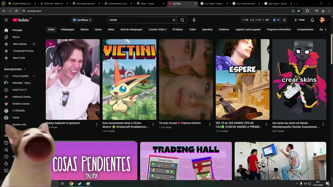Select the Videojuegos filter chip

[x=68, y=30]
